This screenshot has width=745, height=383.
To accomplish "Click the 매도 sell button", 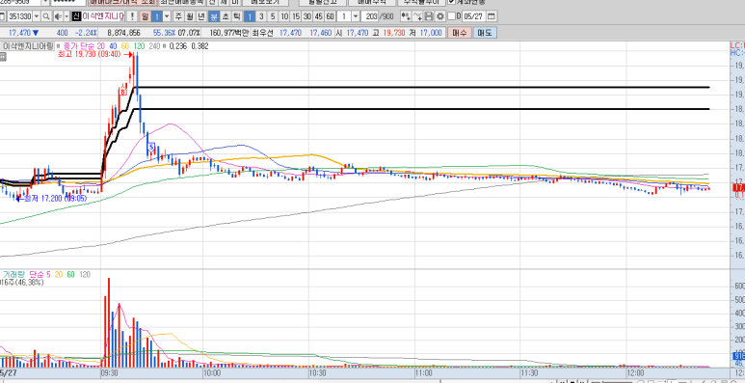I will click(x=485, y=33).
